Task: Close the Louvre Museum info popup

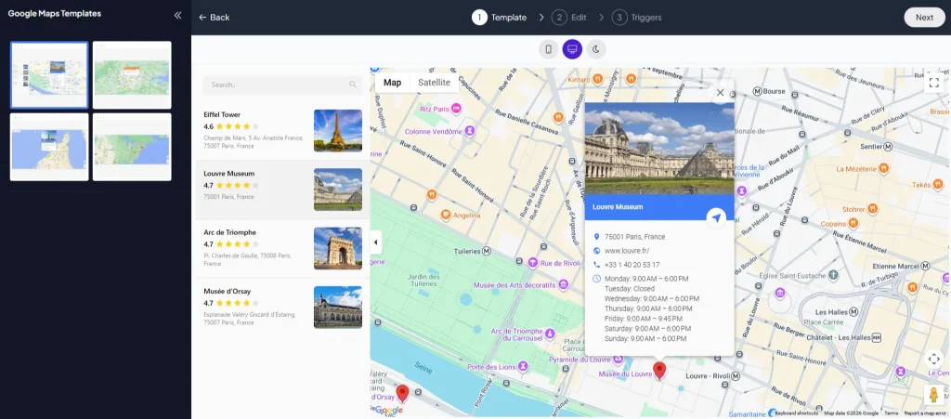Action: tap(720, 92)
